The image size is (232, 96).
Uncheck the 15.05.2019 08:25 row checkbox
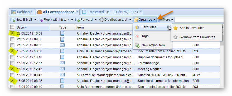click(x=12, y=81)
